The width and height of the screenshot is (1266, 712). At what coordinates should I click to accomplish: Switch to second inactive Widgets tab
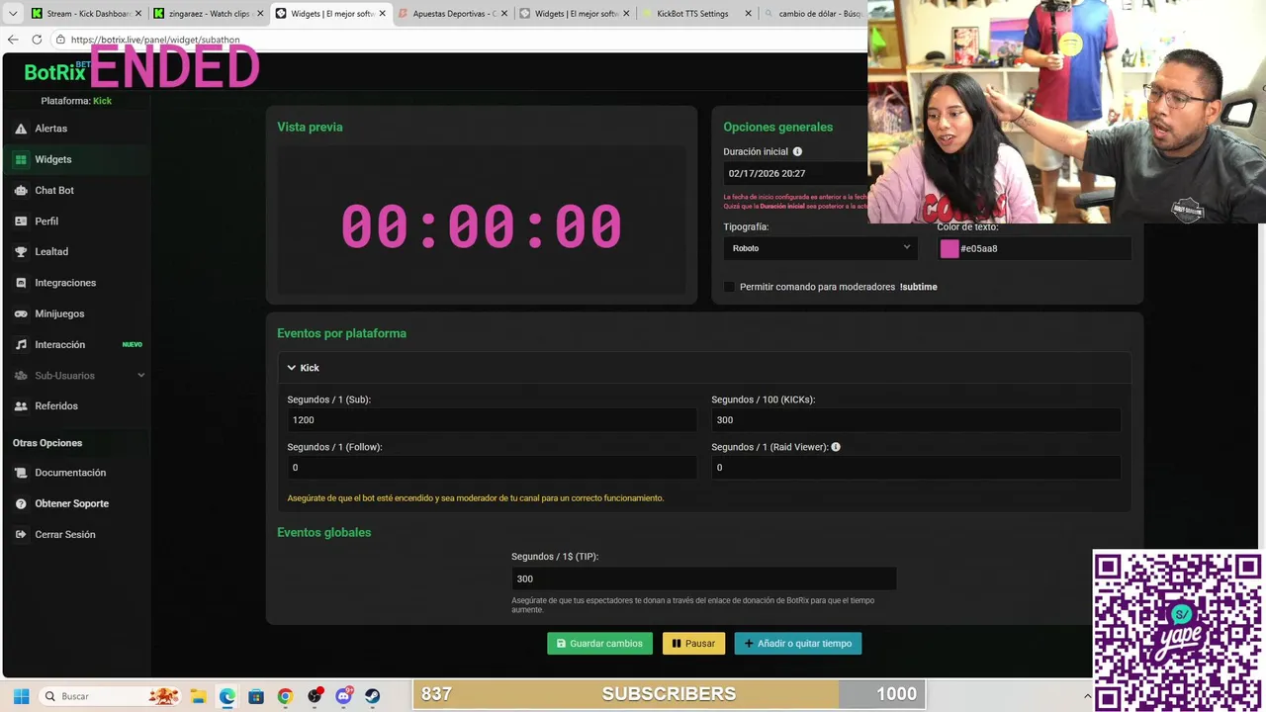575,14
